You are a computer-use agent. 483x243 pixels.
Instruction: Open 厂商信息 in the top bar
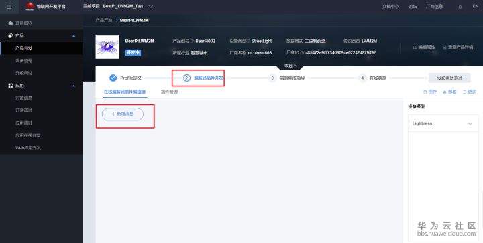click(434, 7)
